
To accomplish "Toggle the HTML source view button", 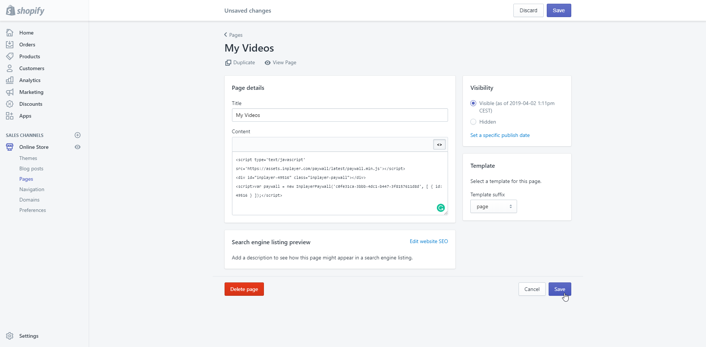I will click(x=439, y=144).
